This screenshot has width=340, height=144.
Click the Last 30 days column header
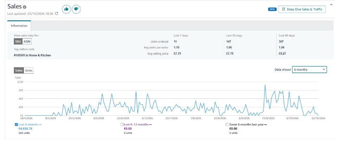tap(234, 35)
